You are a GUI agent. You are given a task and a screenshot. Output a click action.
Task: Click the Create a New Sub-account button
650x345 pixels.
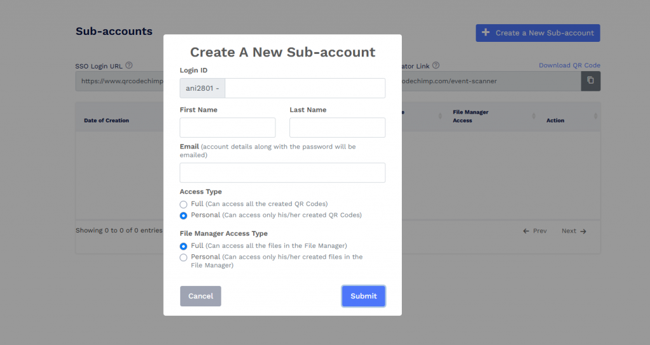pyautogui.click(x=538, y=33)
